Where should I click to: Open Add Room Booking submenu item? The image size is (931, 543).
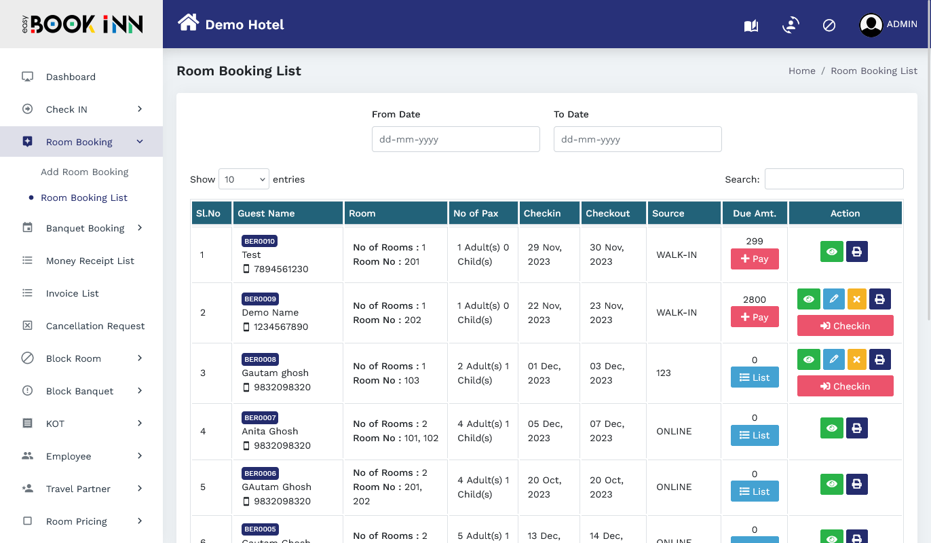tap(84, 172)
